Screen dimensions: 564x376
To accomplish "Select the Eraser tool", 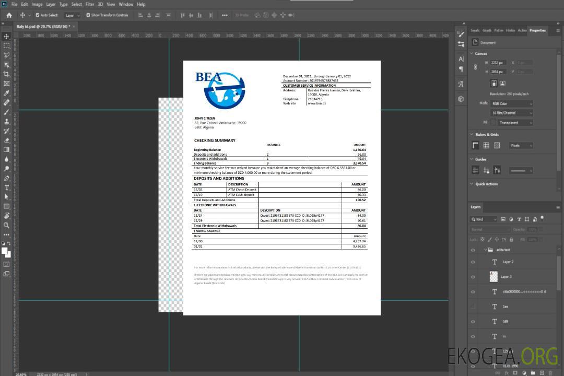I will pyautogui.click(x=6, y=140).
